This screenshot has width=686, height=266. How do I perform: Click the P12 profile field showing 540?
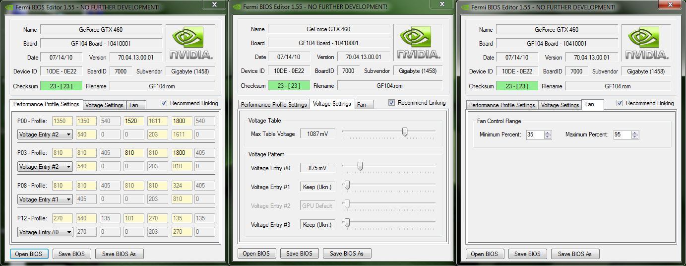tap(86, 218)
